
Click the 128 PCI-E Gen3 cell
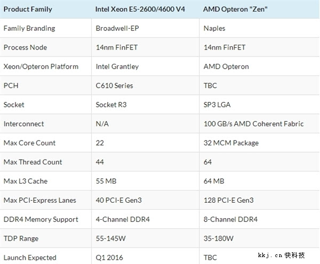point(228,201)
